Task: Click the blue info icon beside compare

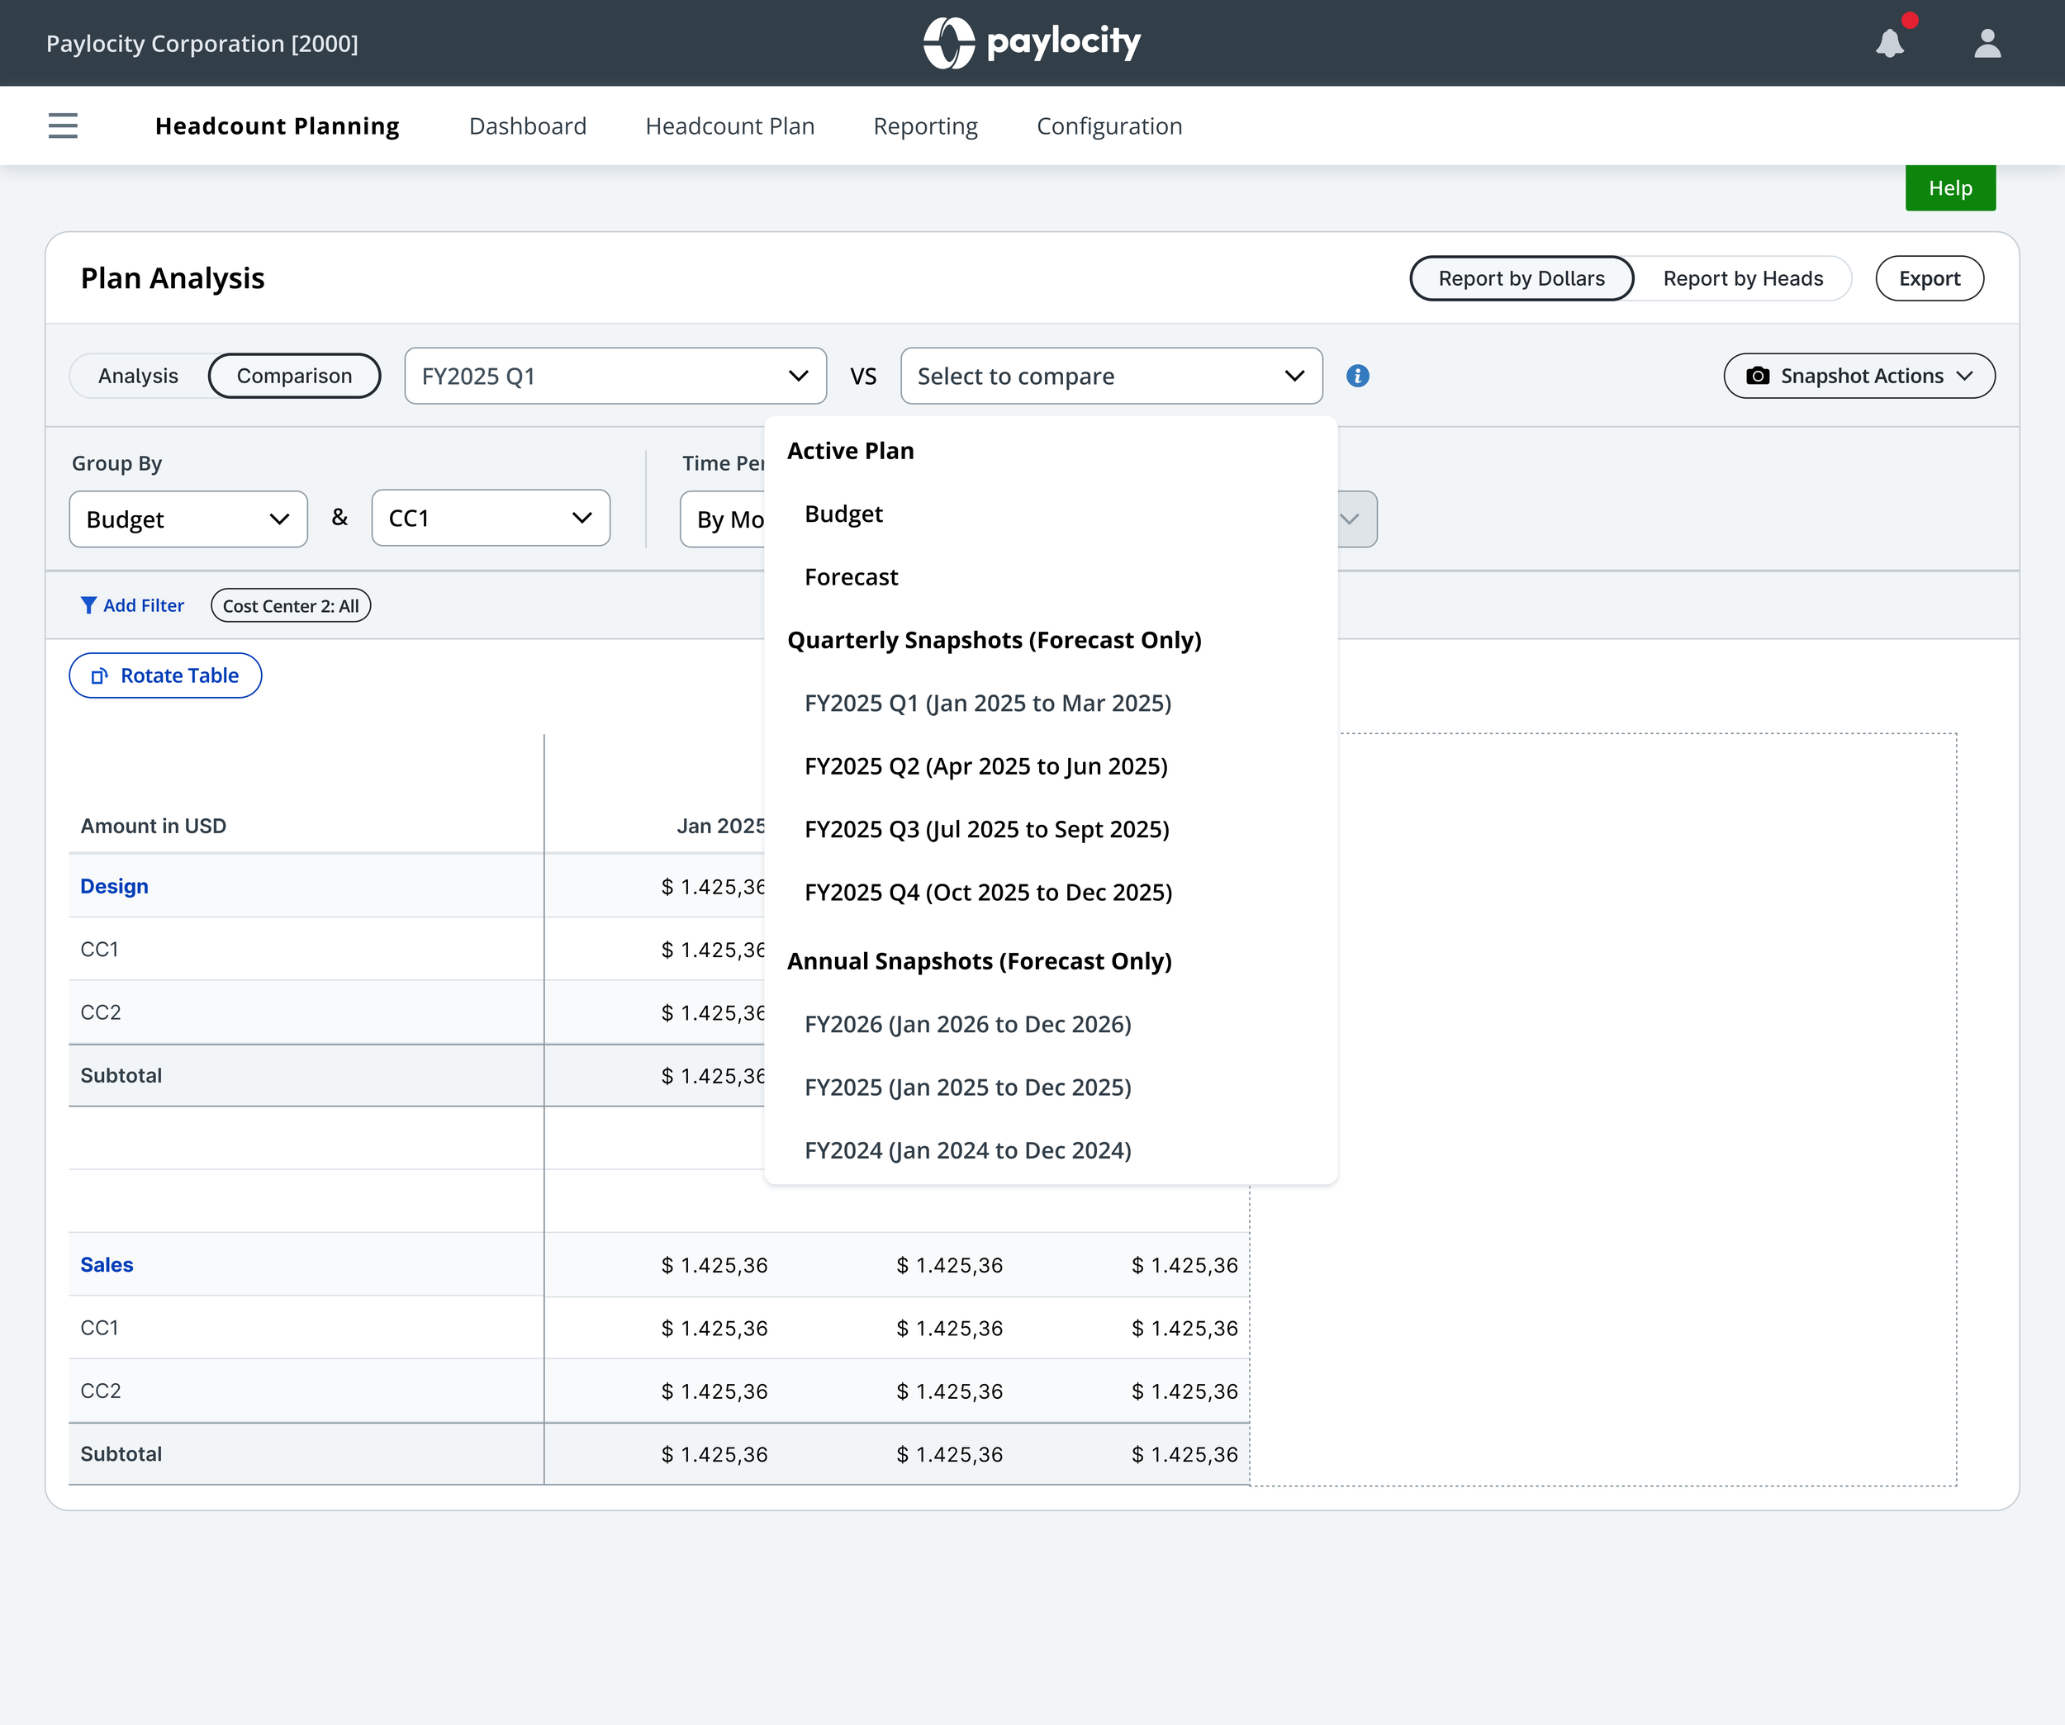Action: (x=1357, y=377)
